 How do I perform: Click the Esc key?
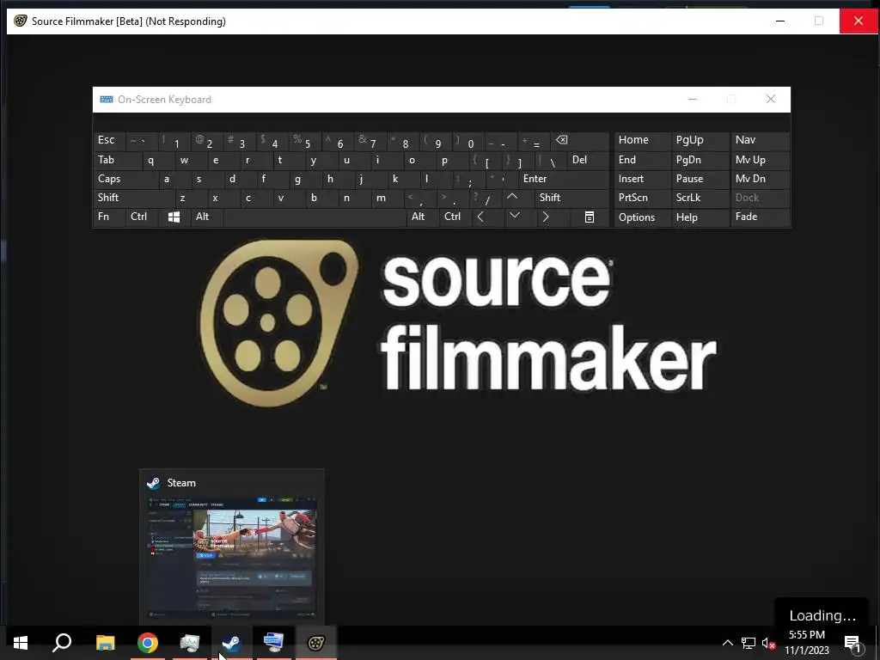tap(109, 141)
